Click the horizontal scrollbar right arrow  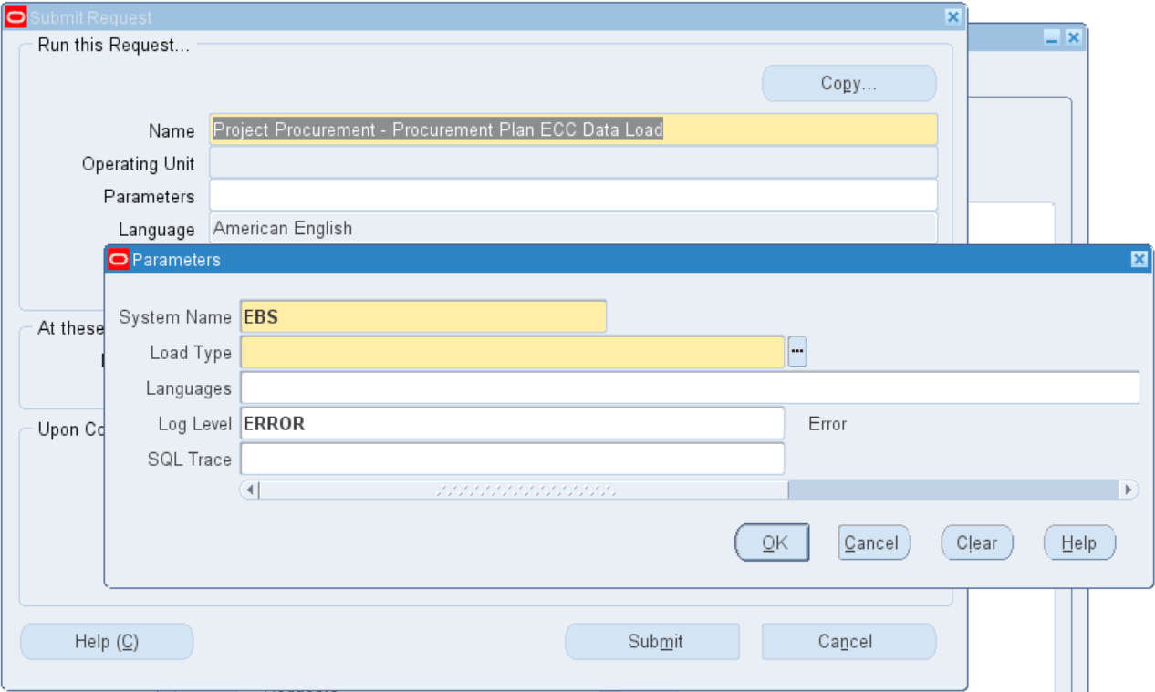1130,490
